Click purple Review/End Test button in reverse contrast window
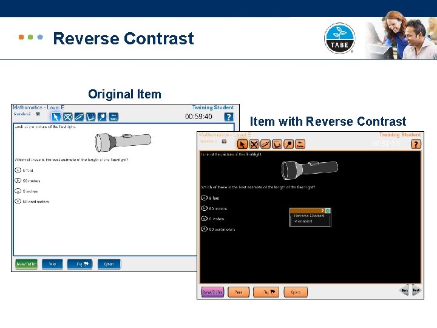The width and height of the screenshot is (437, 328). [x=212, y=292]
